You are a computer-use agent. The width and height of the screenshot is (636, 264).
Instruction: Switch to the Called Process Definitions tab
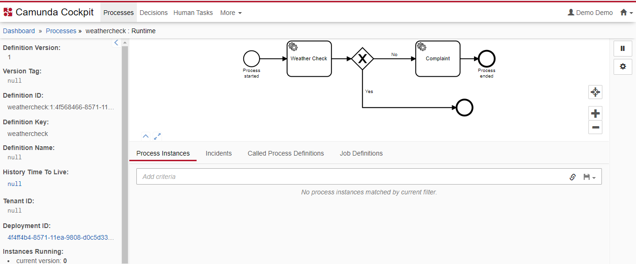click(x=286, y=153)
